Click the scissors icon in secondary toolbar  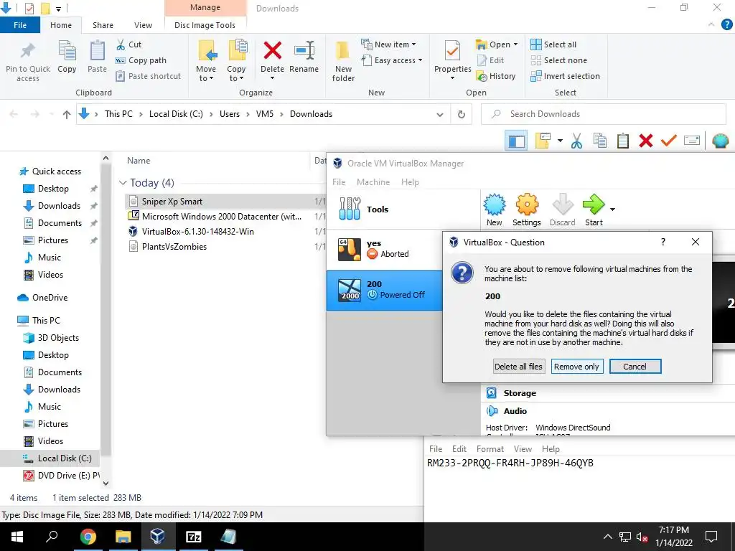pos(576,141)
